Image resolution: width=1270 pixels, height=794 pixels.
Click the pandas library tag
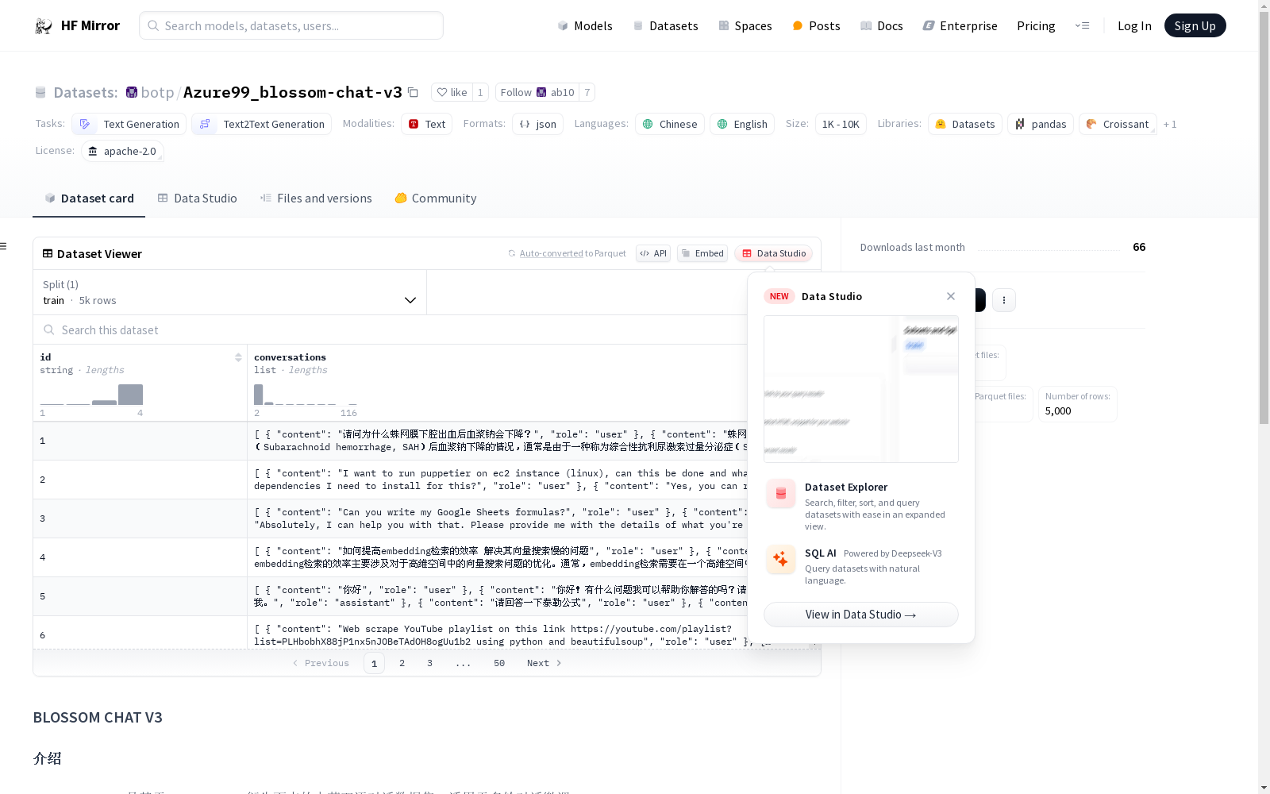click(x=1041, y=124)
